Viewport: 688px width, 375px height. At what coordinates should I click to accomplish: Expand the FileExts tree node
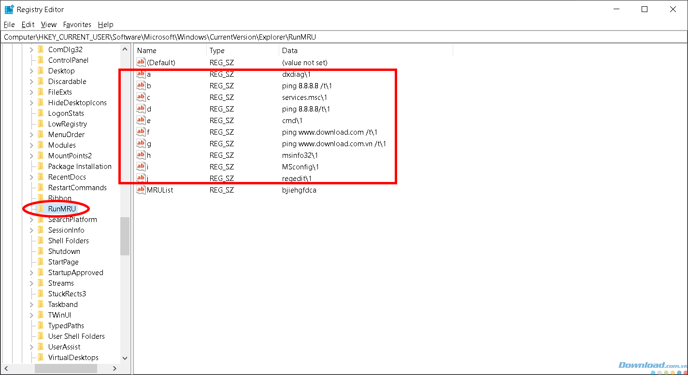tap(31, 92)
